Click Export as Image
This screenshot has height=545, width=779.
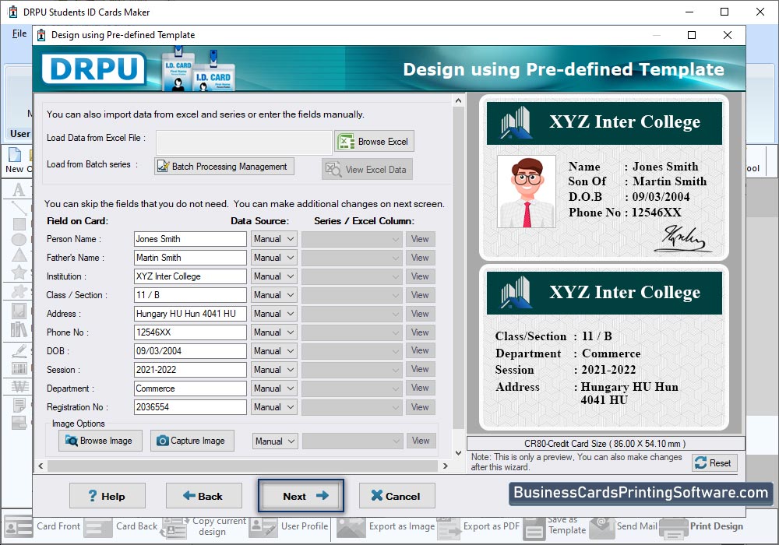coord(386,526)
